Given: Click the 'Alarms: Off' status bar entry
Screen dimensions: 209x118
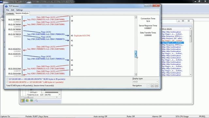Looking at the screenshot, I should pyautogui.click(x=157, y=116).
